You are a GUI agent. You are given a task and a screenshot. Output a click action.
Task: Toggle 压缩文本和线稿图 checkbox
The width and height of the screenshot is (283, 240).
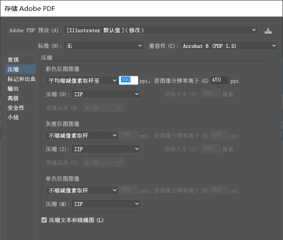44,220
